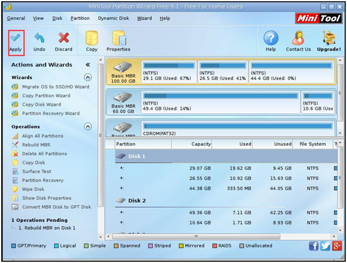Screen dimensions: 347x263
Task: Click the Copy disk toolbar icon
Action: tap(91, 42)
